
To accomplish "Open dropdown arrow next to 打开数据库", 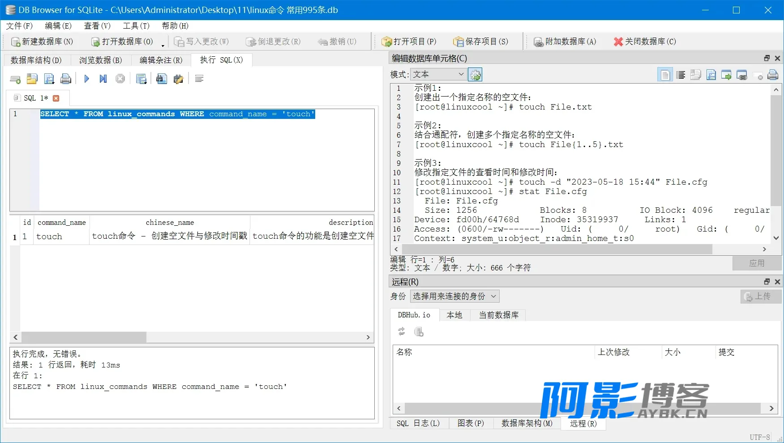I will (163, 46).
